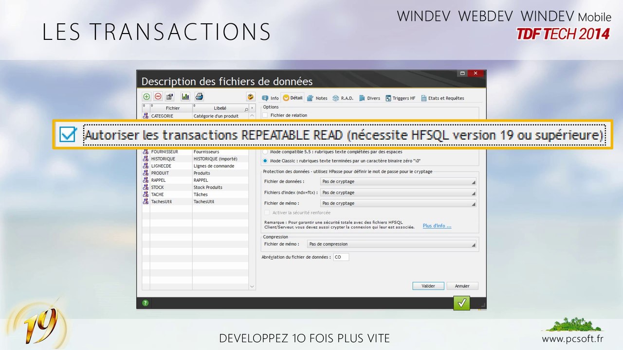Click the HF icon beside RAPPEL
The height and width of the screenshot is (350, 623).
click(146, 180)
